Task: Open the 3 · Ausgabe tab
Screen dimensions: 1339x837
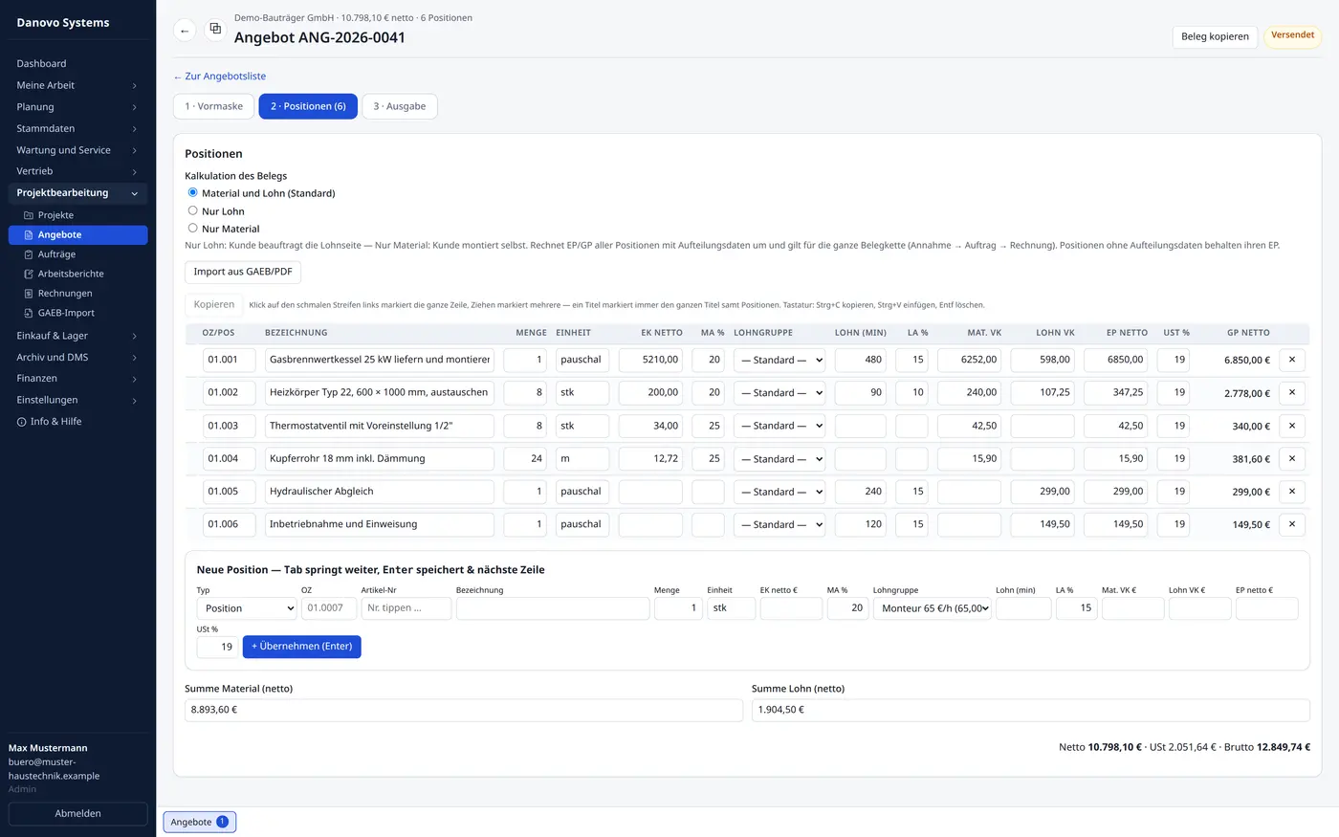Action: tap(400, 106)
